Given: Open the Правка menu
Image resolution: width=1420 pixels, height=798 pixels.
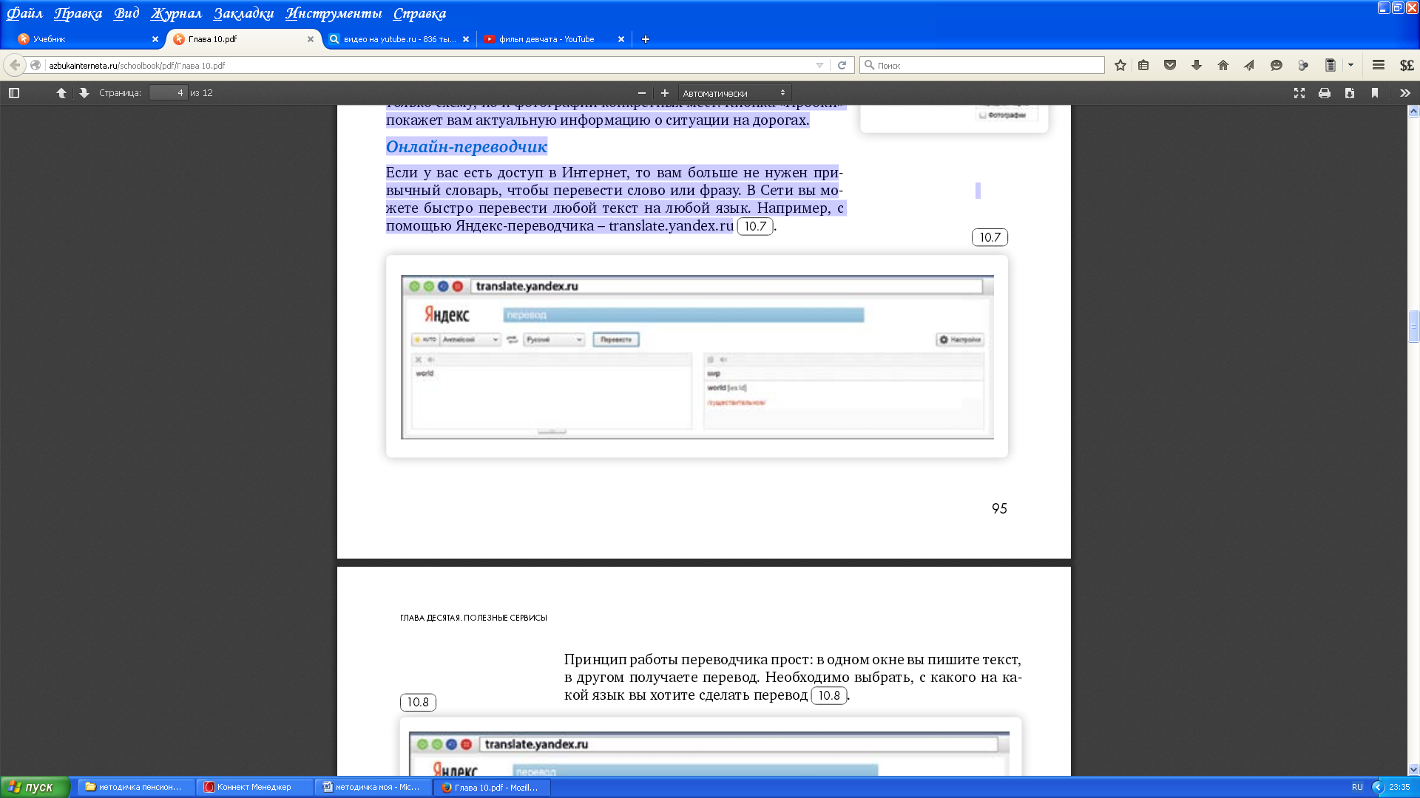Looking at the screenshot, I should 78,13.
